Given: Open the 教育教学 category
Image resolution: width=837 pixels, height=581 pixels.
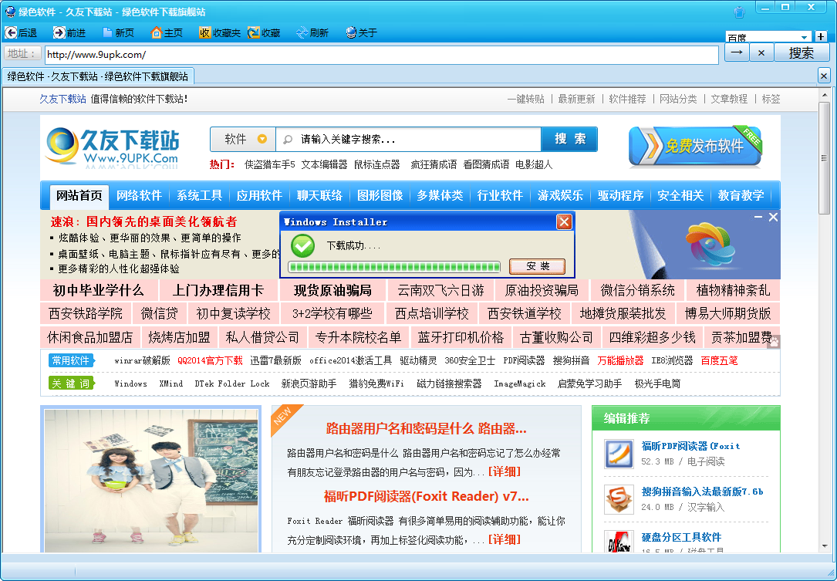Looking at the screenshot, I should [741, 195].
